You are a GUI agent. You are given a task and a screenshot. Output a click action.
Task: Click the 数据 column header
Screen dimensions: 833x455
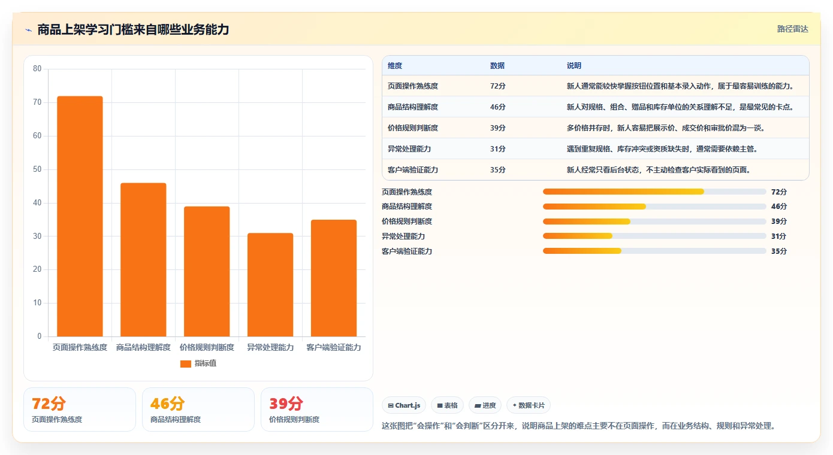[497, 66]
